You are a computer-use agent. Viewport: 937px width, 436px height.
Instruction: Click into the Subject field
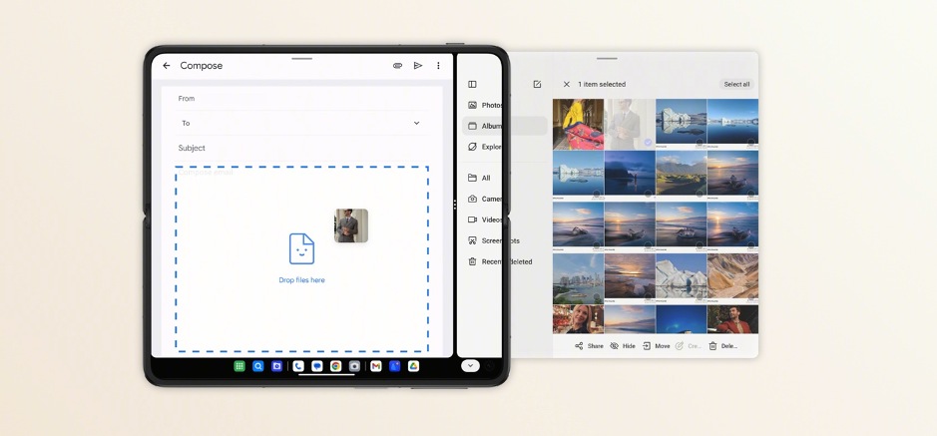[299, 148]
